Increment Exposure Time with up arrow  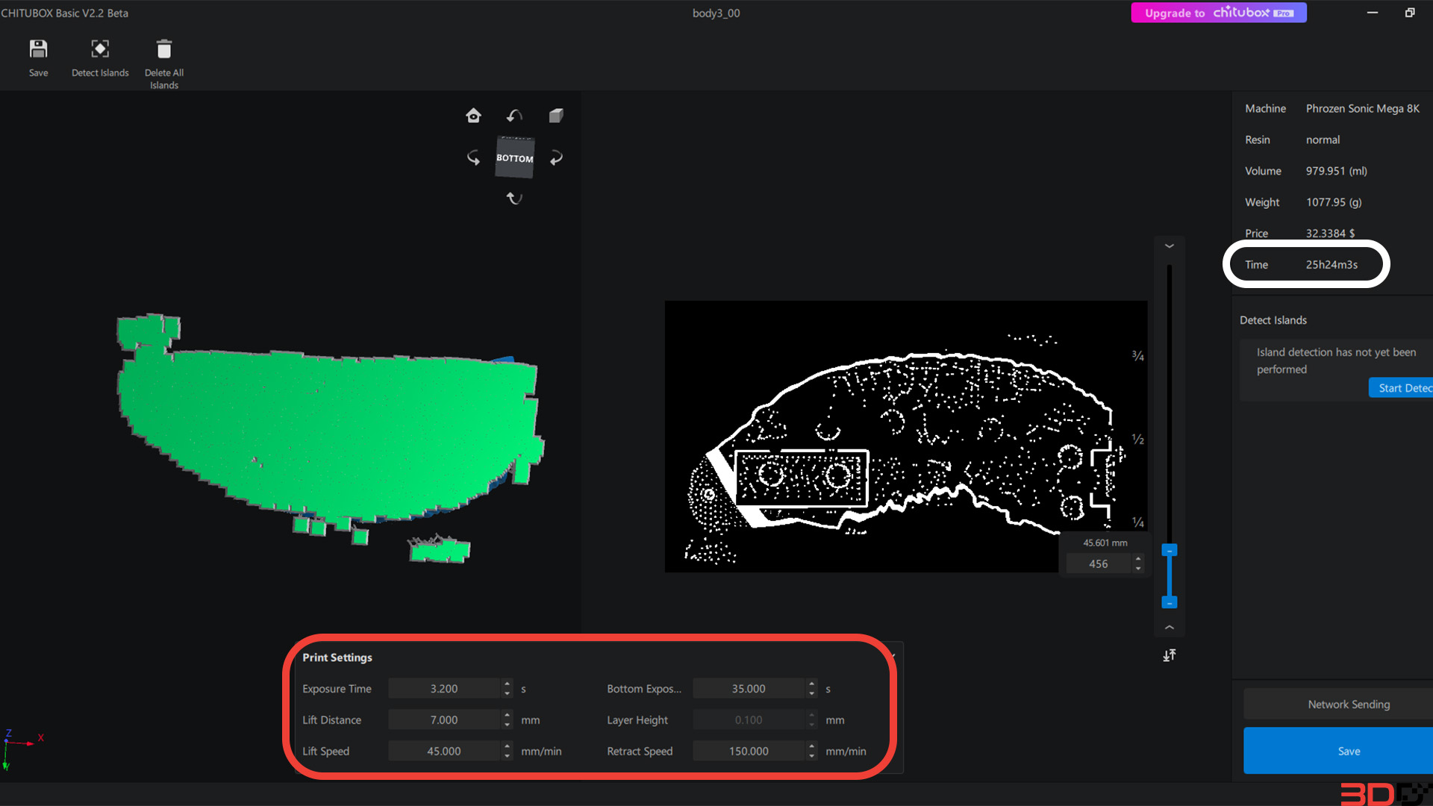(x=508, y=684)
